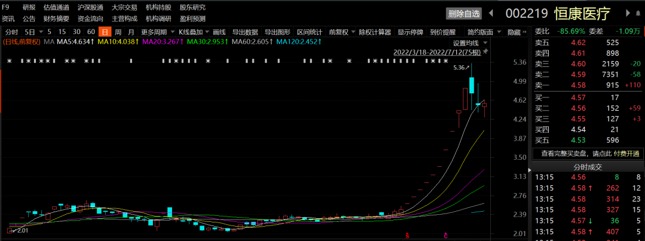Select the 15-minute period
This screenshot has width=645, height=241.
[62, 32]
